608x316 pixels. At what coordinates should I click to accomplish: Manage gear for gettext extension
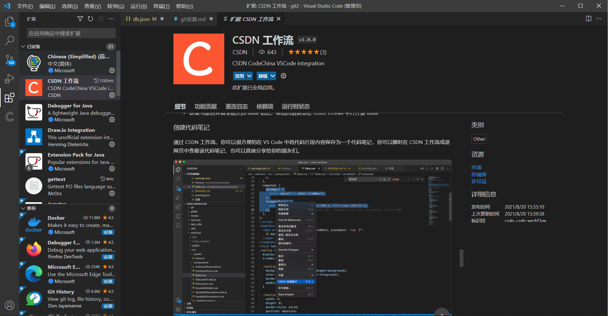click(112, 193)
